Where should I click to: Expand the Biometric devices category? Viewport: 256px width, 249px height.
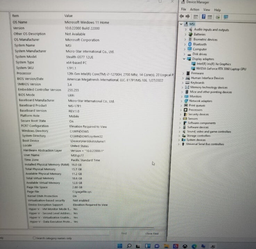pyautogui.click(x=185, y=39)
